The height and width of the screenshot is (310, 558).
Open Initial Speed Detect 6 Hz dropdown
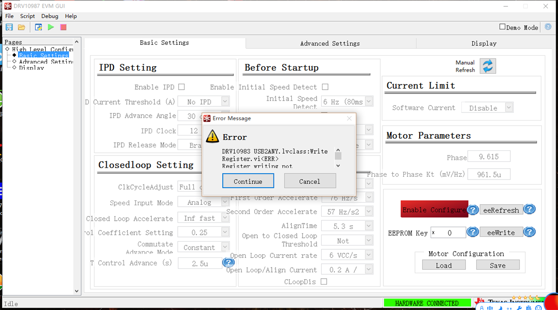coord(369,102)
